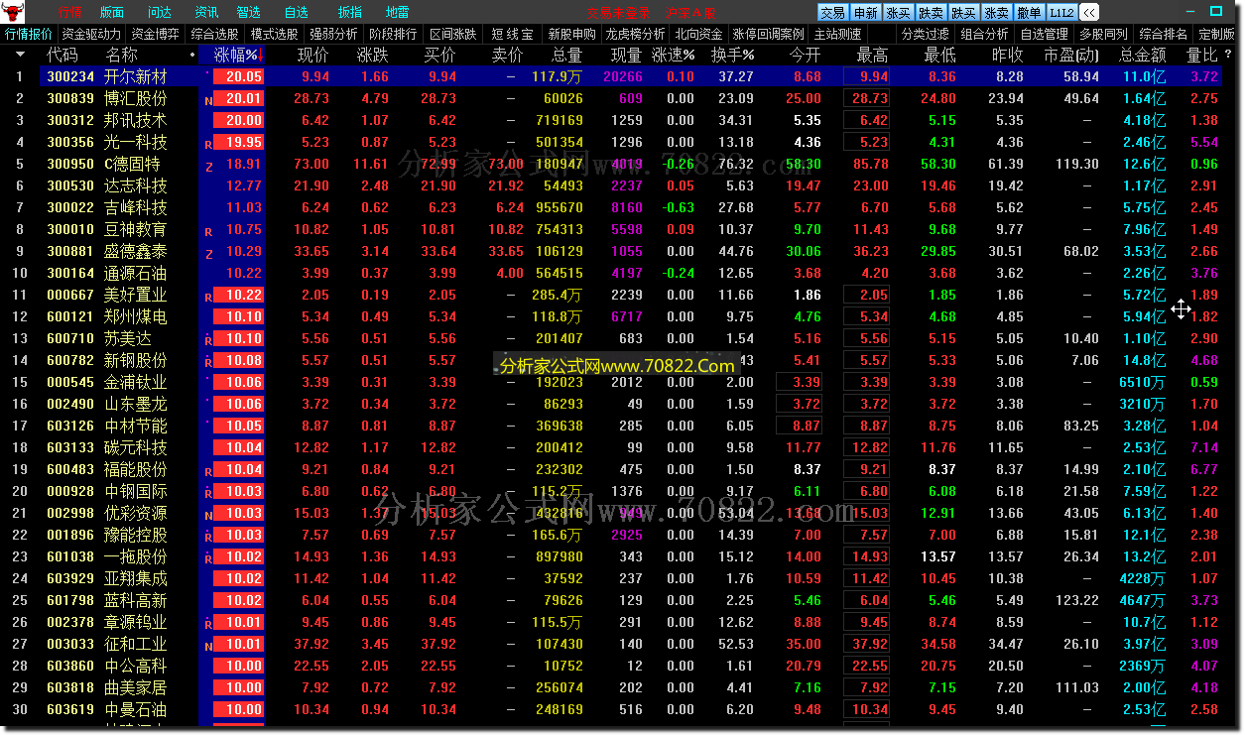This screenshot has height=735, width=1245.
Task: Open the 行情 menu
Action: pyautogui.click(x=70, y=13)
